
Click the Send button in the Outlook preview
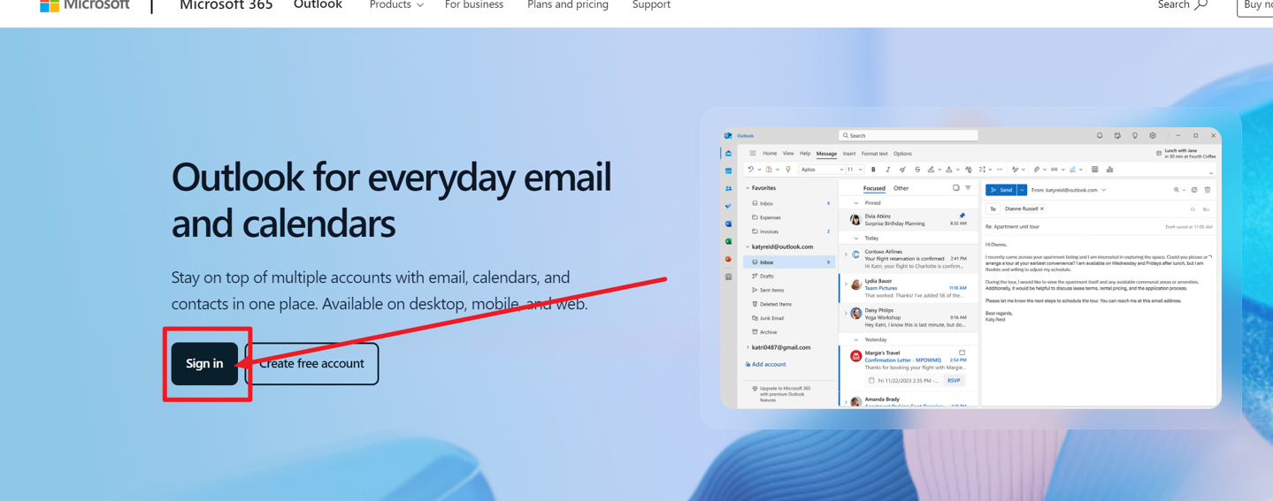tap(1001, 190)
